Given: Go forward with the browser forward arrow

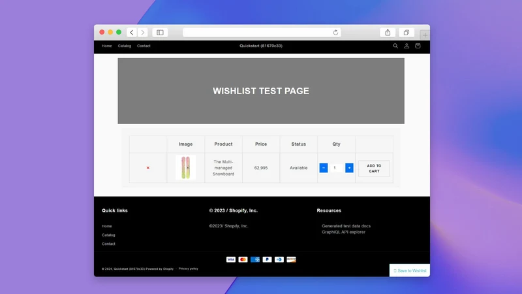Looking at the screenshot, I should [x=142, y=32].
